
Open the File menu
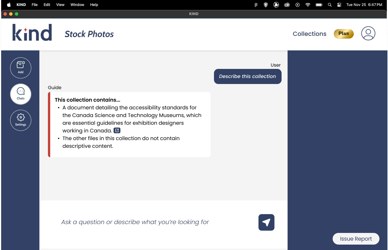point(35,5)
